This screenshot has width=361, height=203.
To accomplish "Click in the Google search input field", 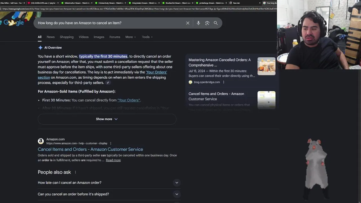I will (110, 23).
